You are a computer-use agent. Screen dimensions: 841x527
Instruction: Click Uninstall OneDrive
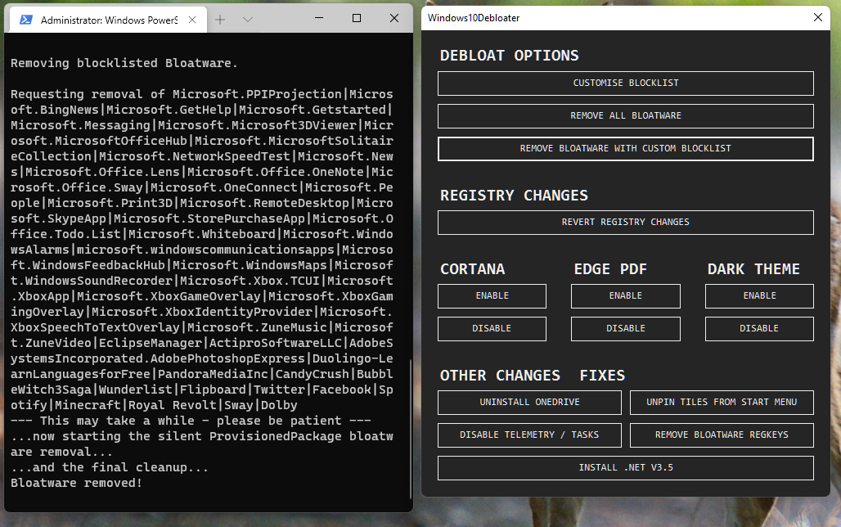(x=529, y=403)
